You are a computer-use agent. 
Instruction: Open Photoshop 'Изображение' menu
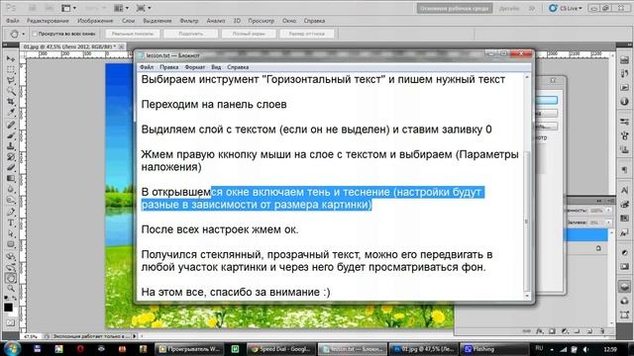click(x=95, y=21)
